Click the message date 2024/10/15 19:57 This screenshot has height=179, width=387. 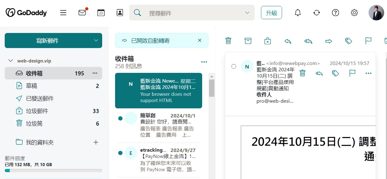click(x=349, y=63)
